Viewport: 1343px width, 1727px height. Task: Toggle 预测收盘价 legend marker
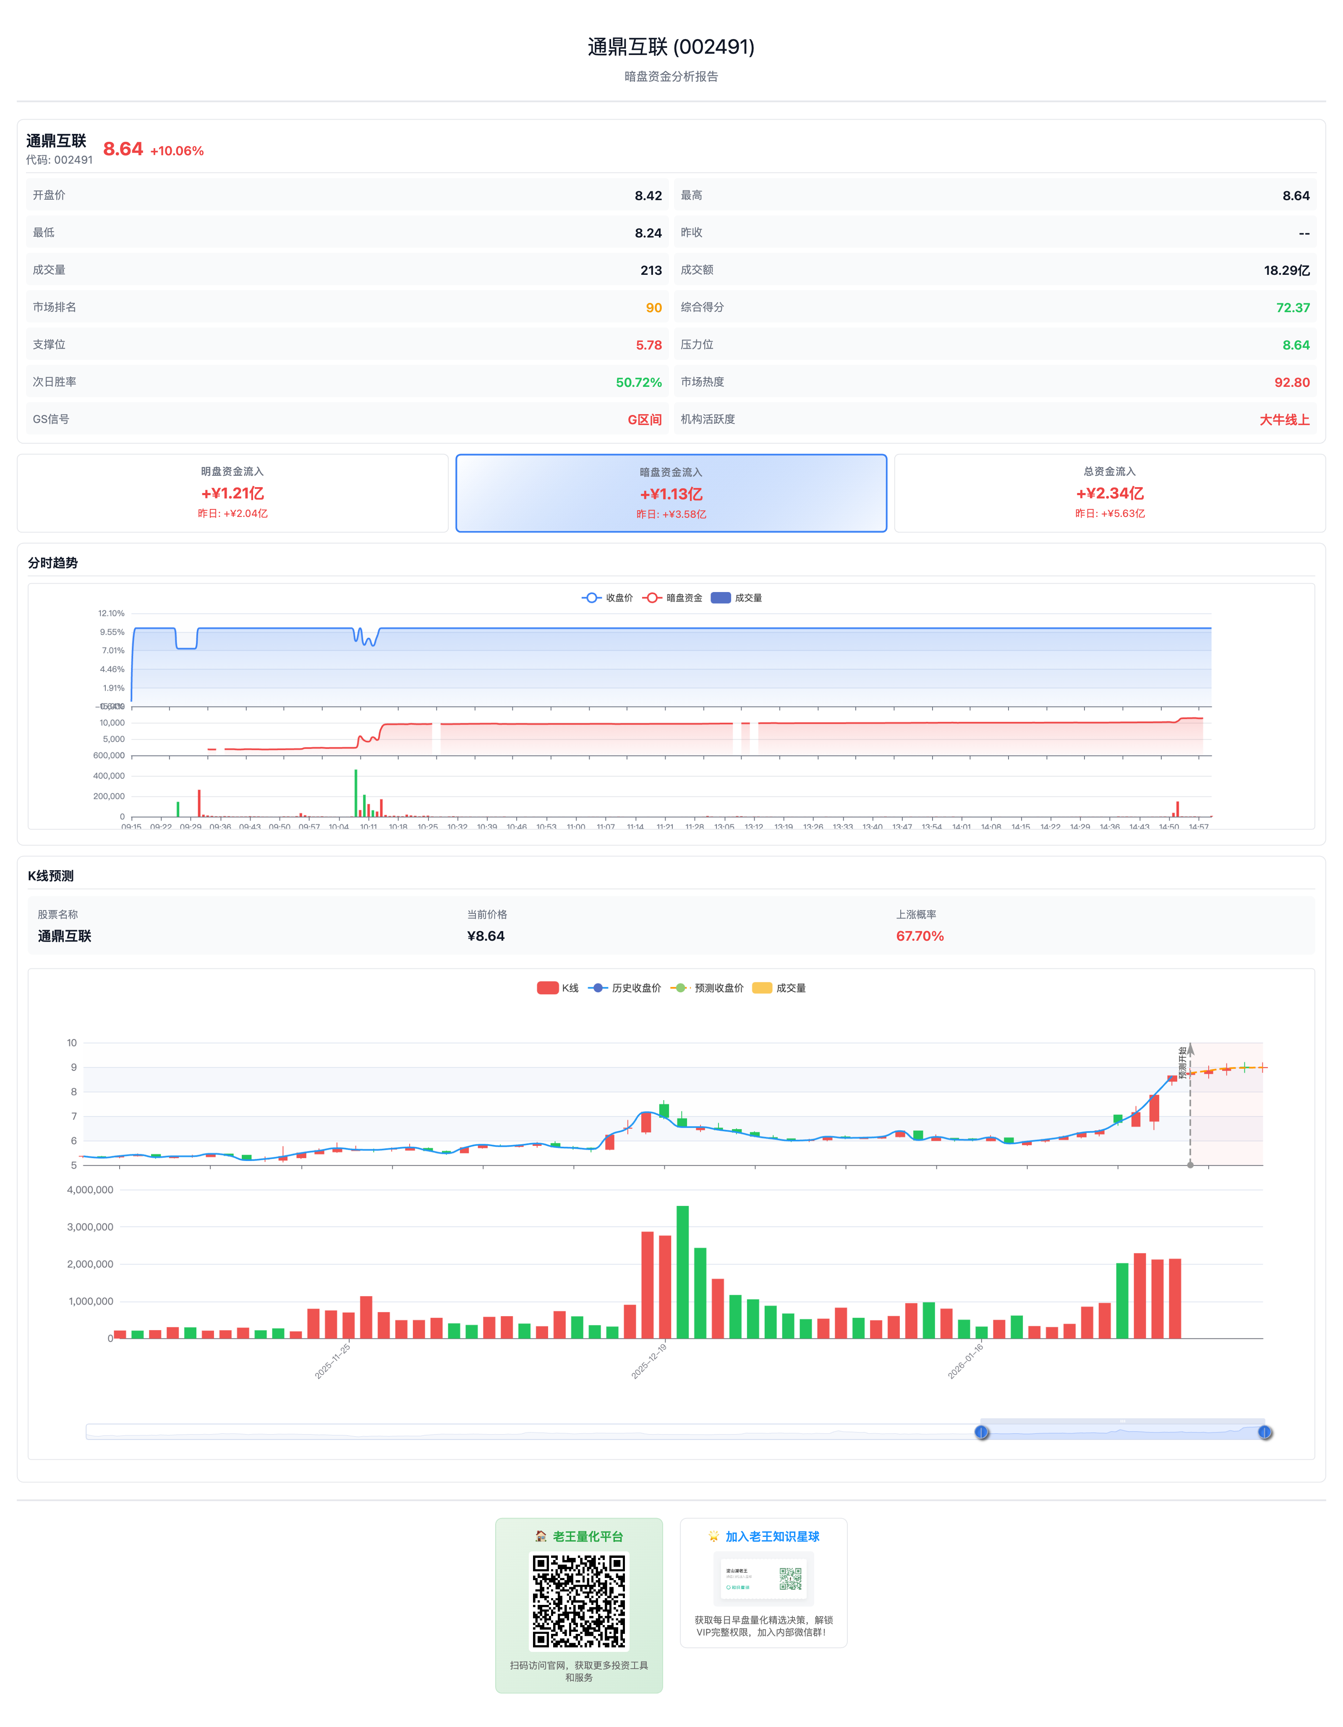pyautogui.click(x=680, y=988)
